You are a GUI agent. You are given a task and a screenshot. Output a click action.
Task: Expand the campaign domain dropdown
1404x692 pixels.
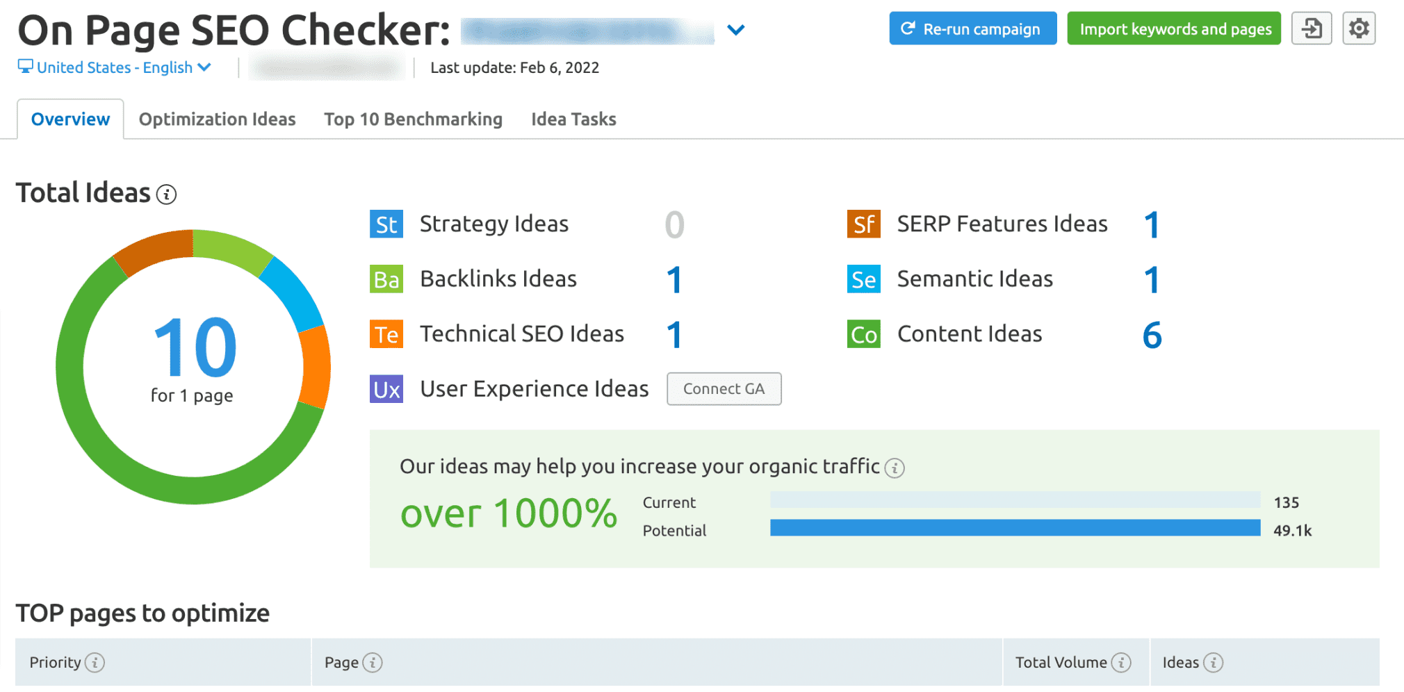[x=736, y=31]
